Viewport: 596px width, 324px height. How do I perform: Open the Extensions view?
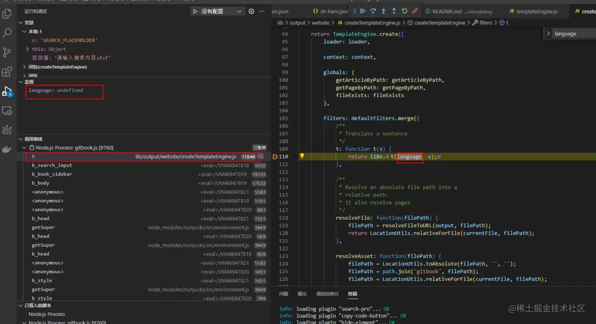[7, 72]
